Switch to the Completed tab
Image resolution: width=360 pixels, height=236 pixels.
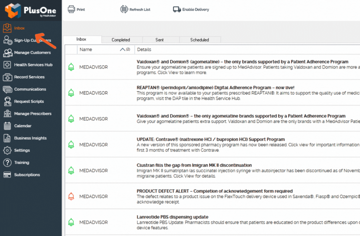coord(121,40)
